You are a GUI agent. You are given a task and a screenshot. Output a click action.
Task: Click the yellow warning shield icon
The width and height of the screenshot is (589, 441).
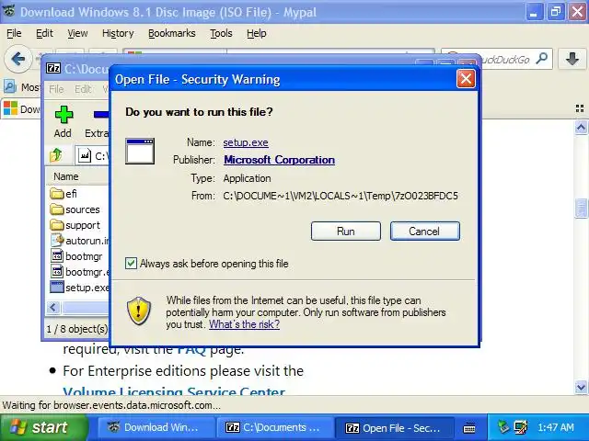[139, 311]
